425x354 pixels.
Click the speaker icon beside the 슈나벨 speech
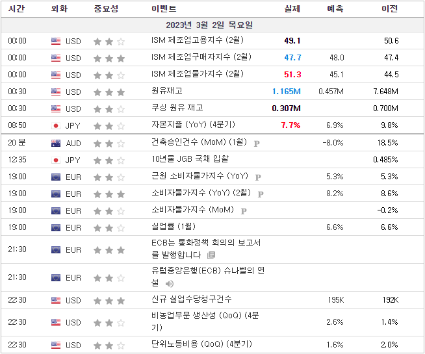click(170, 283)
